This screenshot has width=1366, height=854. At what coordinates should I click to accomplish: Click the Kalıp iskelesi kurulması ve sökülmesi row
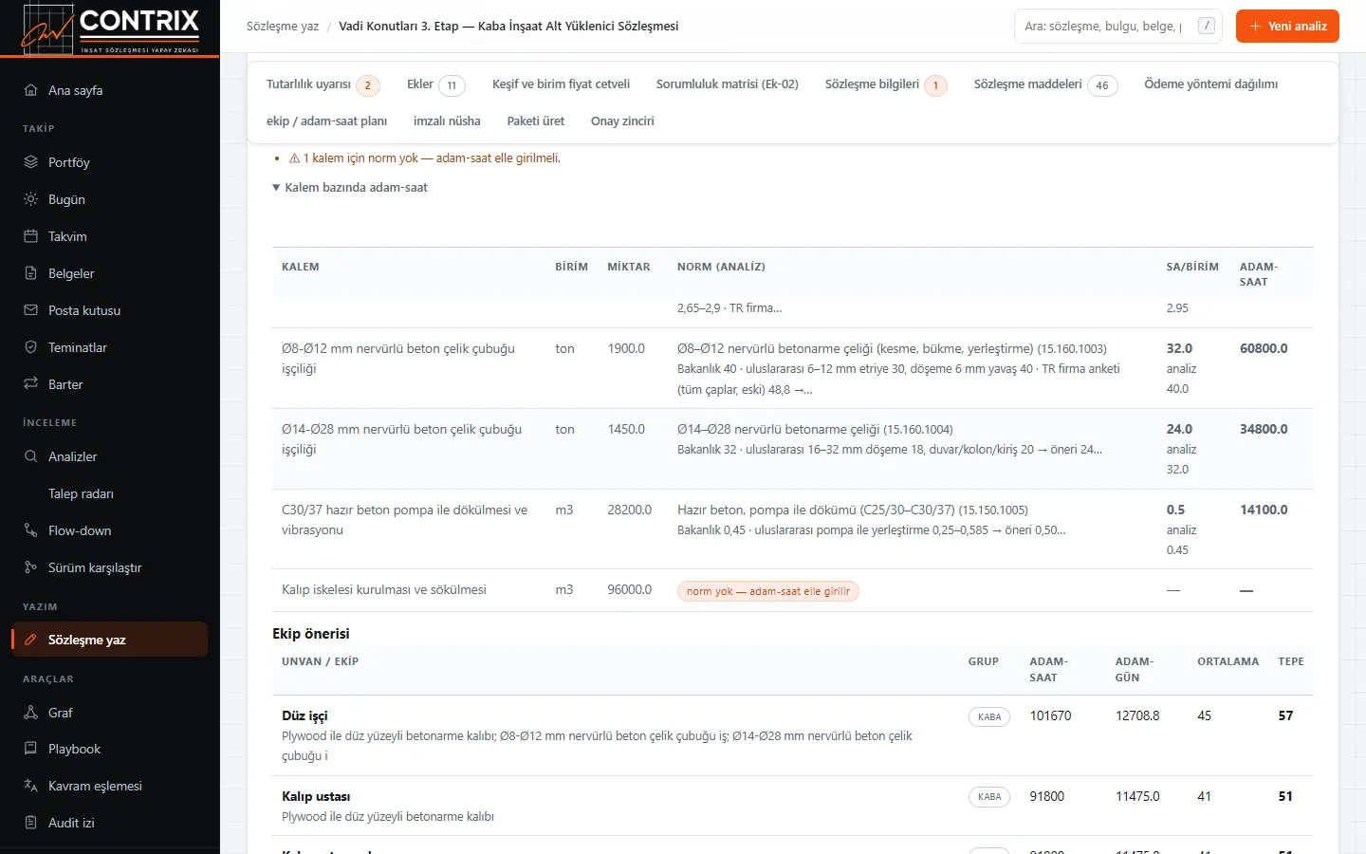coord(793,590)
